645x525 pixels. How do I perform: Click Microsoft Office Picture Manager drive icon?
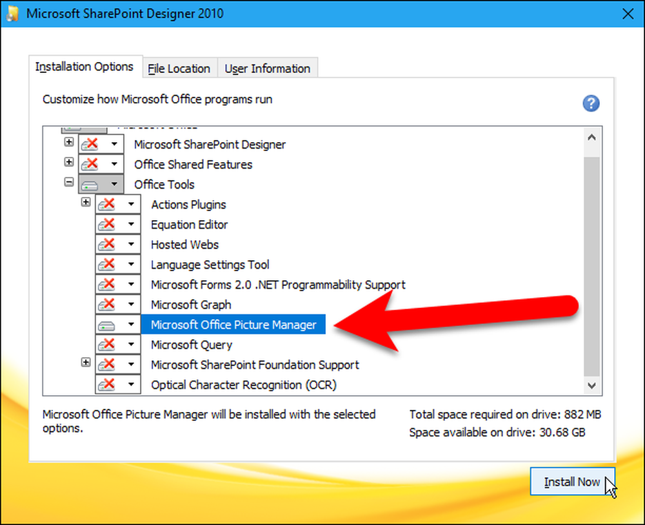pos(106,325)
